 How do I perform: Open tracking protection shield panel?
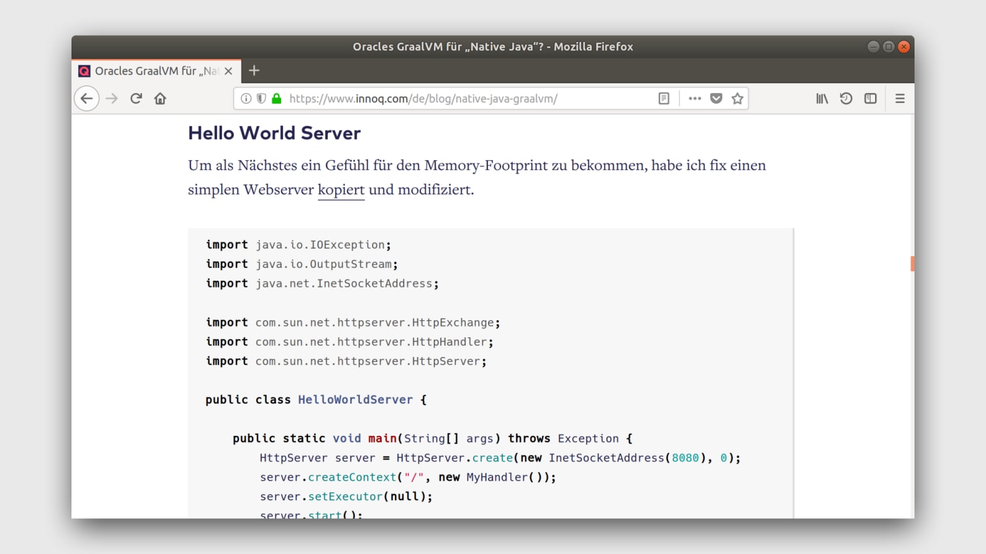click(261, 98)
